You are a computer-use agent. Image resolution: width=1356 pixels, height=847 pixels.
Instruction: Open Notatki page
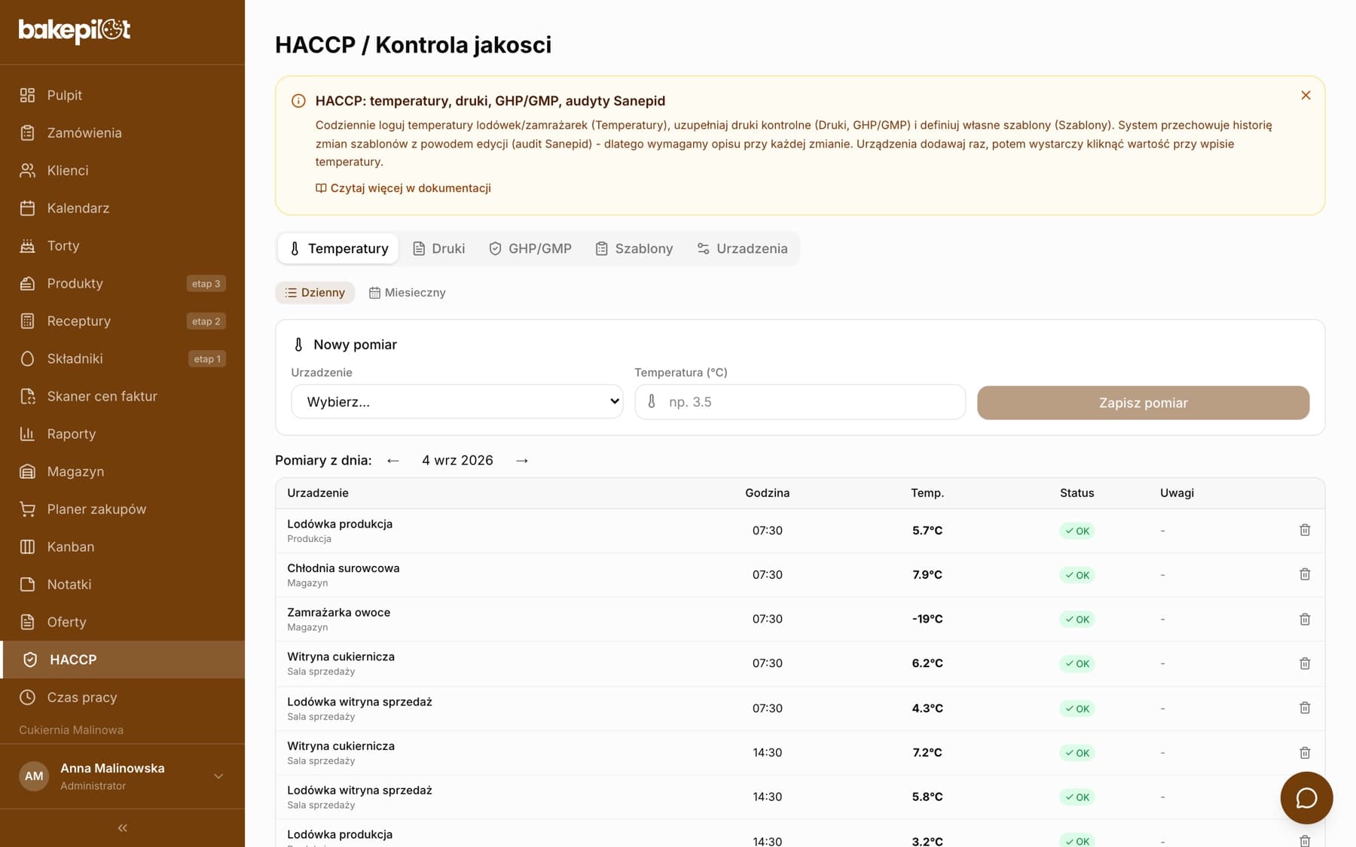(x=122, y=584)
